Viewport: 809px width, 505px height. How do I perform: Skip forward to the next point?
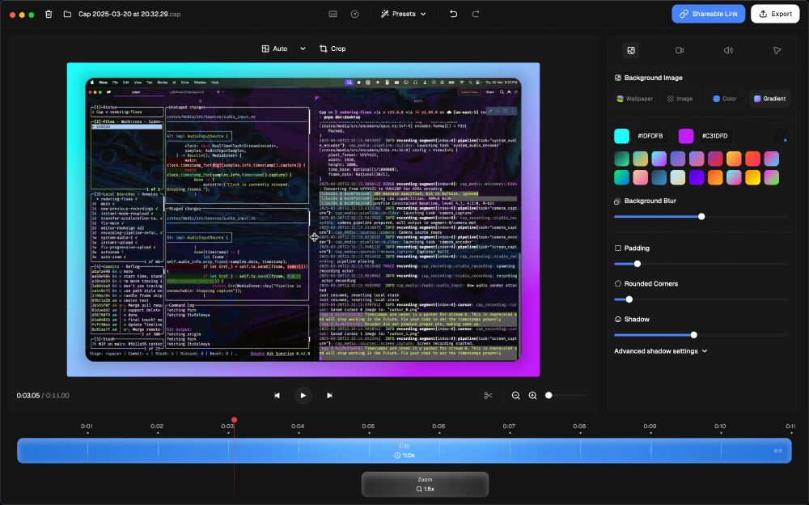(x=329, y=396)
